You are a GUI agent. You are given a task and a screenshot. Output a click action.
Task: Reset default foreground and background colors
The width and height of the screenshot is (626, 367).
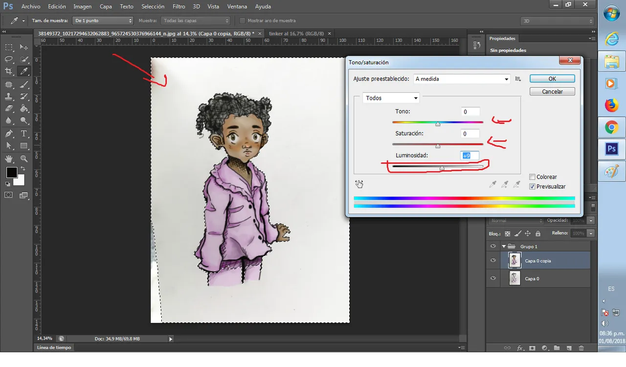(x=8, y=184)
